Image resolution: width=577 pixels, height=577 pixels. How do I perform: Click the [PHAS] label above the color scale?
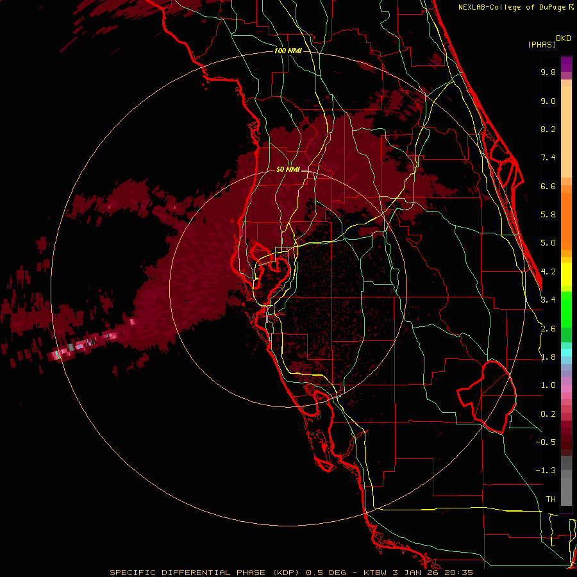click(542, 44)
